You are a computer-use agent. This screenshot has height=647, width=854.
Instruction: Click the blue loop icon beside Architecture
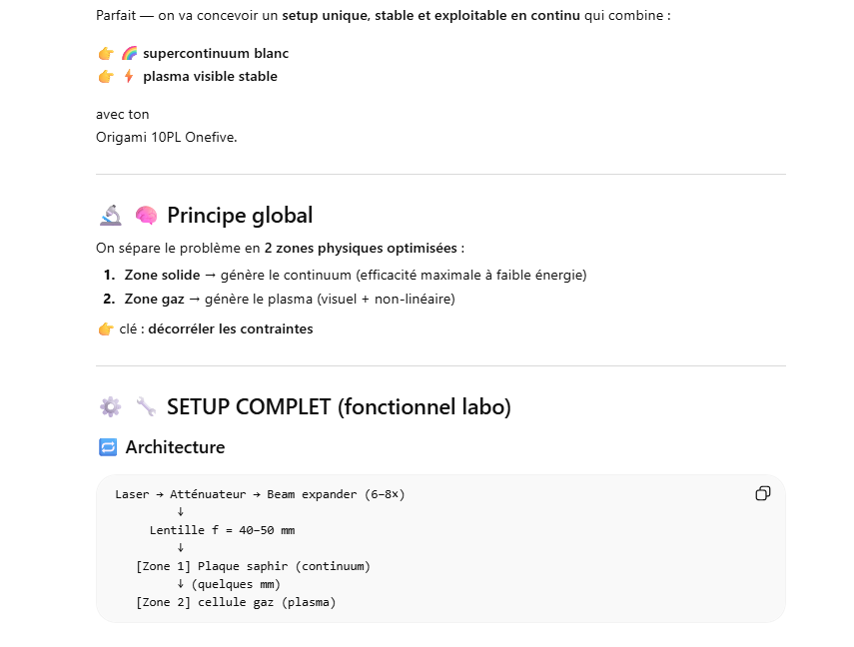108,447
